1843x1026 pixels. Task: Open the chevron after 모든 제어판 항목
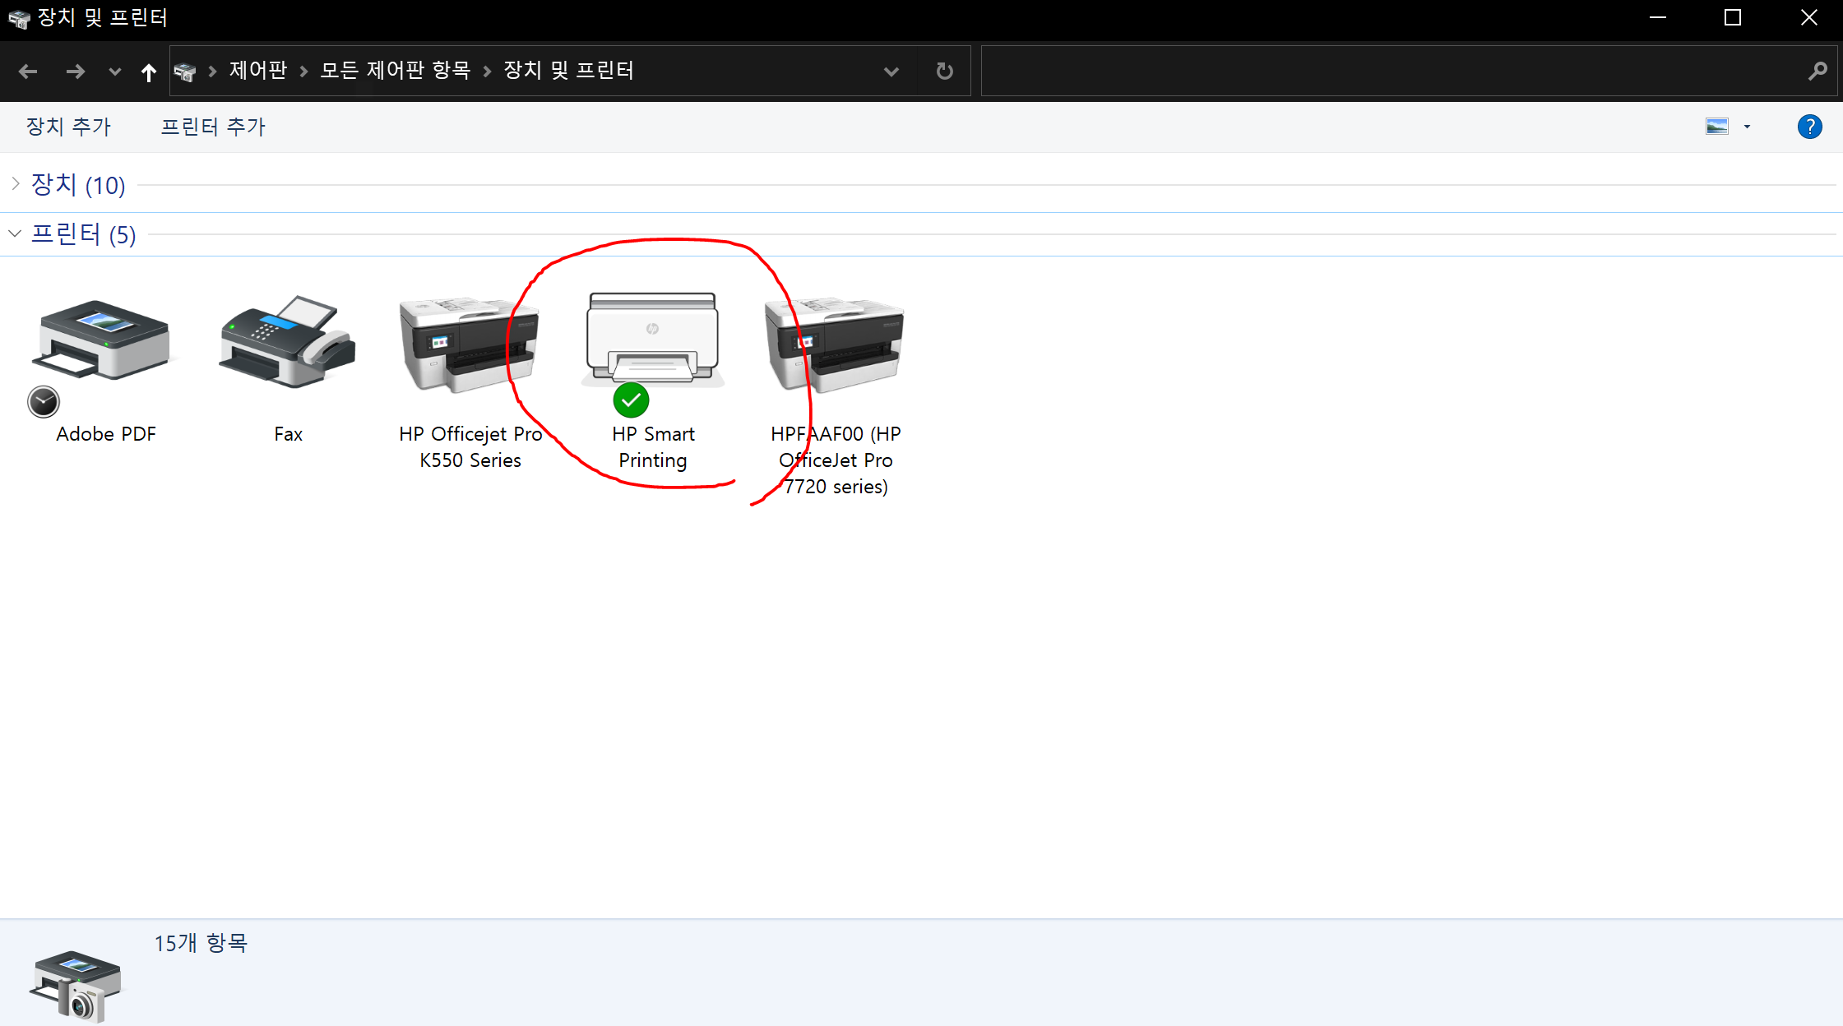488,72
